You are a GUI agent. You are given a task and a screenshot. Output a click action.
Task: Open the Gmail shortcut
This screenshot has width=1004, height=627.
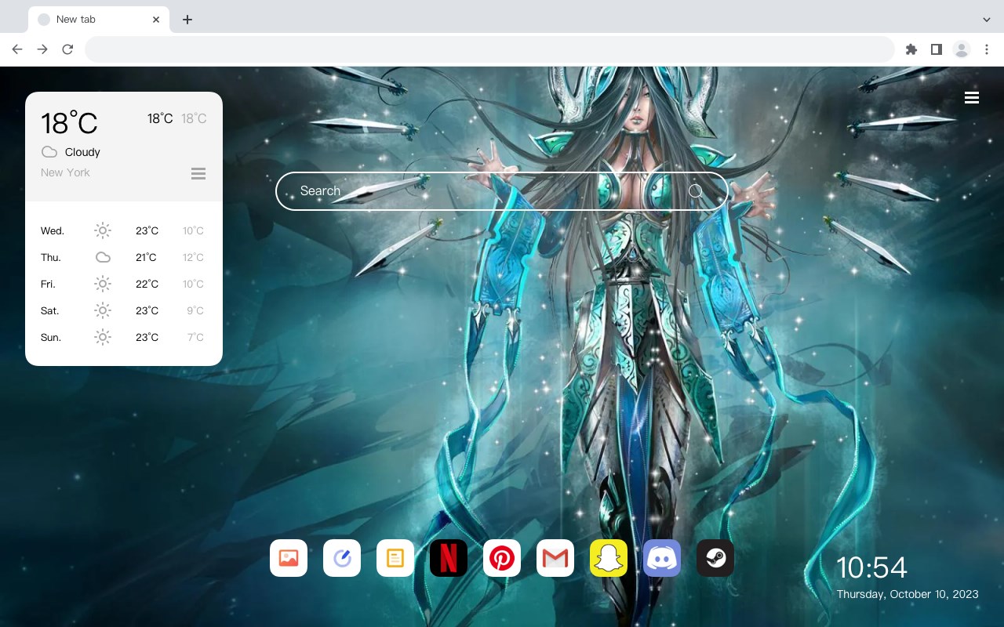pos(555,558)
